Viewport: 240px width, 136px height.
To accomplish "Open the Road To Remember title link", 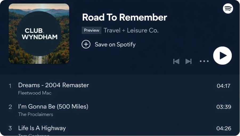I will click(x=124, y=17).
